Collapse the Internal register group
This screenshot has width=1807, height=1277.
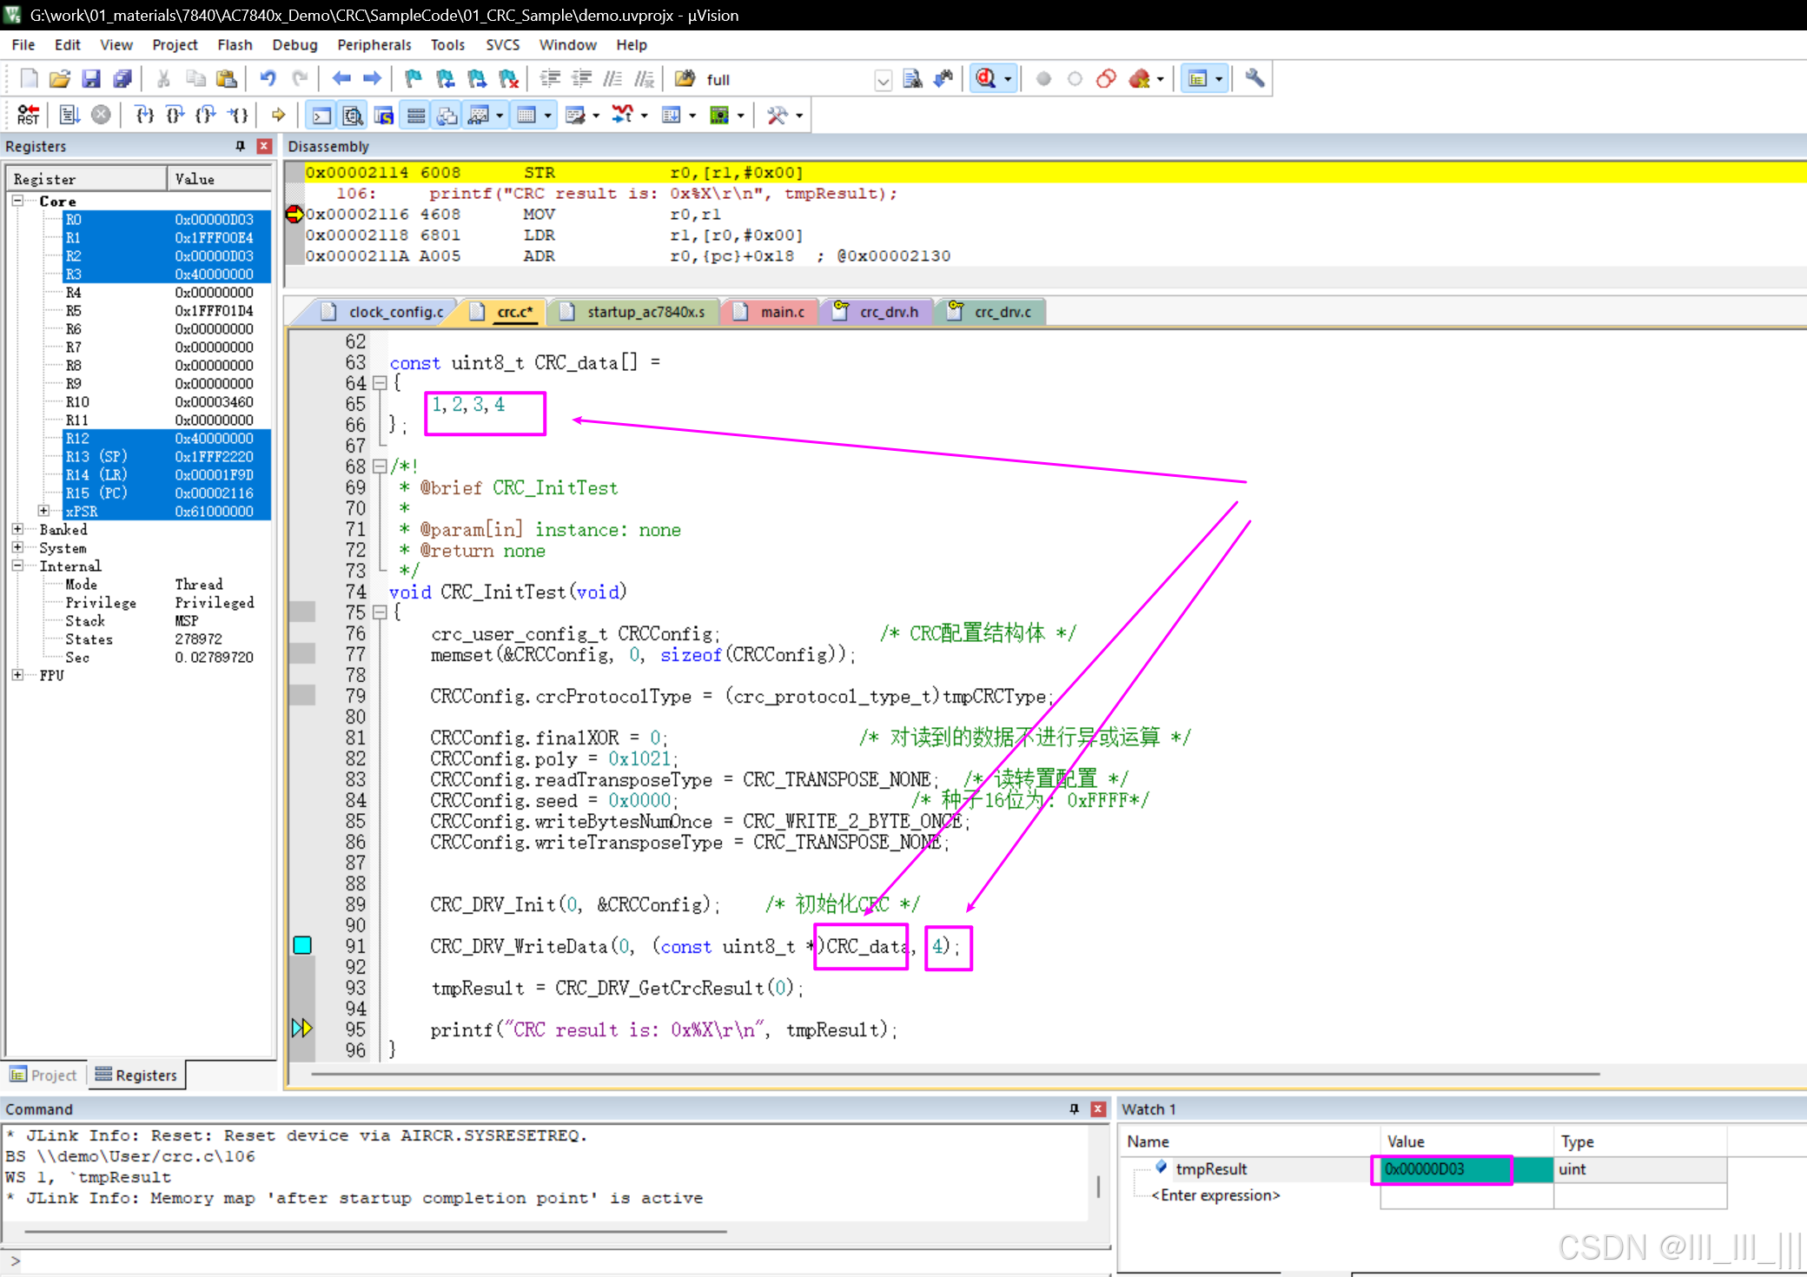pos(17,566)
